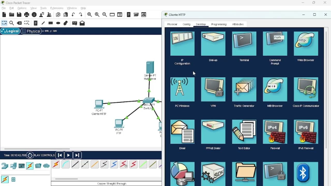
Task: Choose the Draw Ellipse tool
Action: 58,23
